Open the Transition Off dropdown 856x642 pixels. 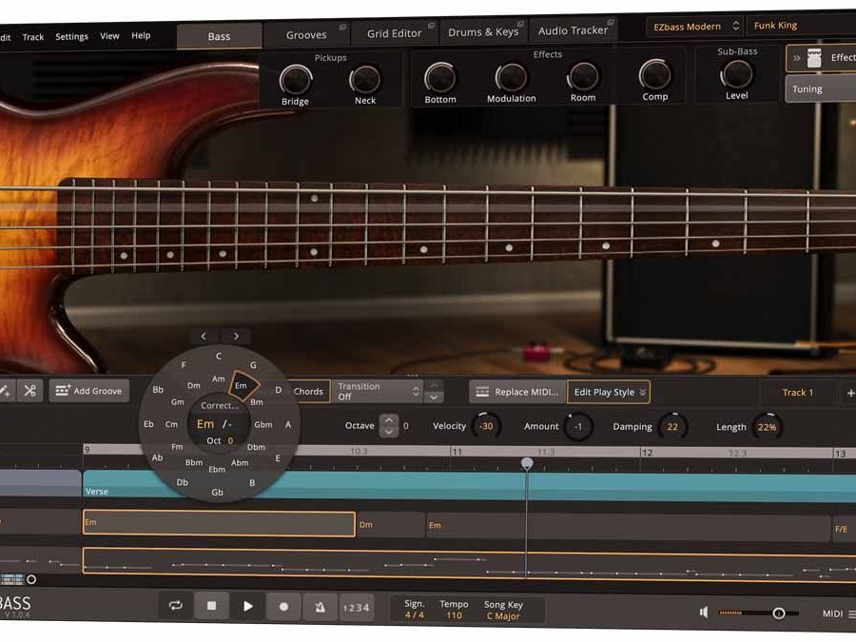pos(377,392)
